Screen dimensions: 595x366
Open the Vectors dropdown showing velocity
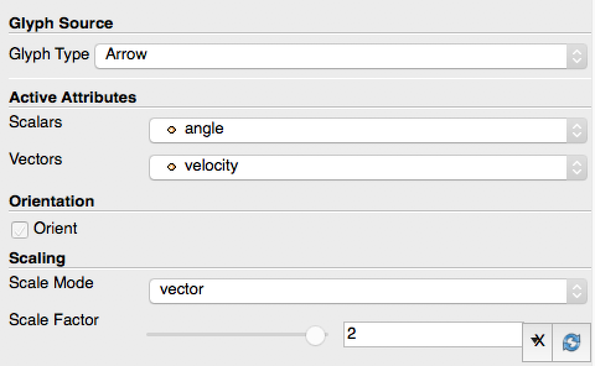tap(366, 168)
